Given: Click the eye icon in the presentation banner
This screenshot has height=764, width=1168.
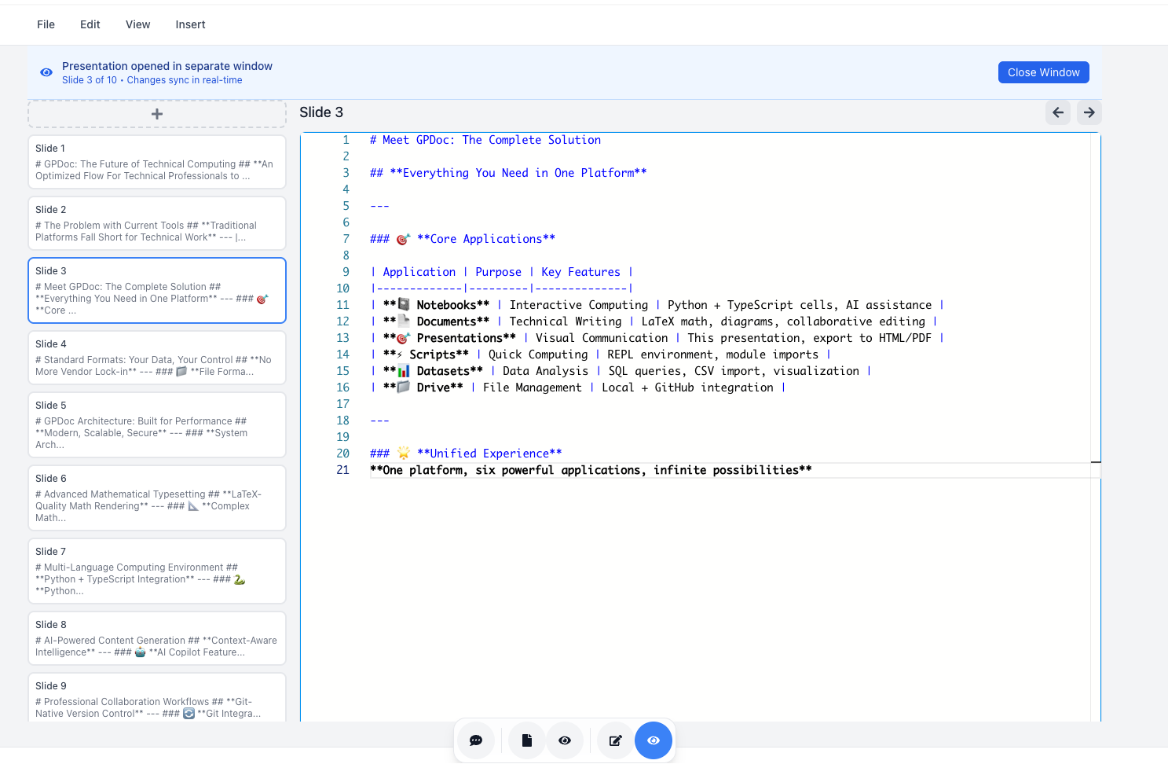Looking at the screenshot, I should pyautogui.click(x=46, y=72).
